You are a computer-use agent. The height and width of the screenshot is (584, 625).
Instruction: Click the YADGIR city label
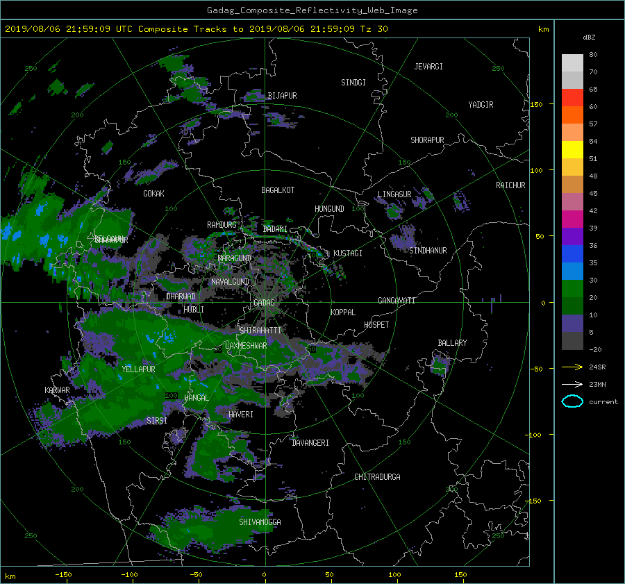481,105
